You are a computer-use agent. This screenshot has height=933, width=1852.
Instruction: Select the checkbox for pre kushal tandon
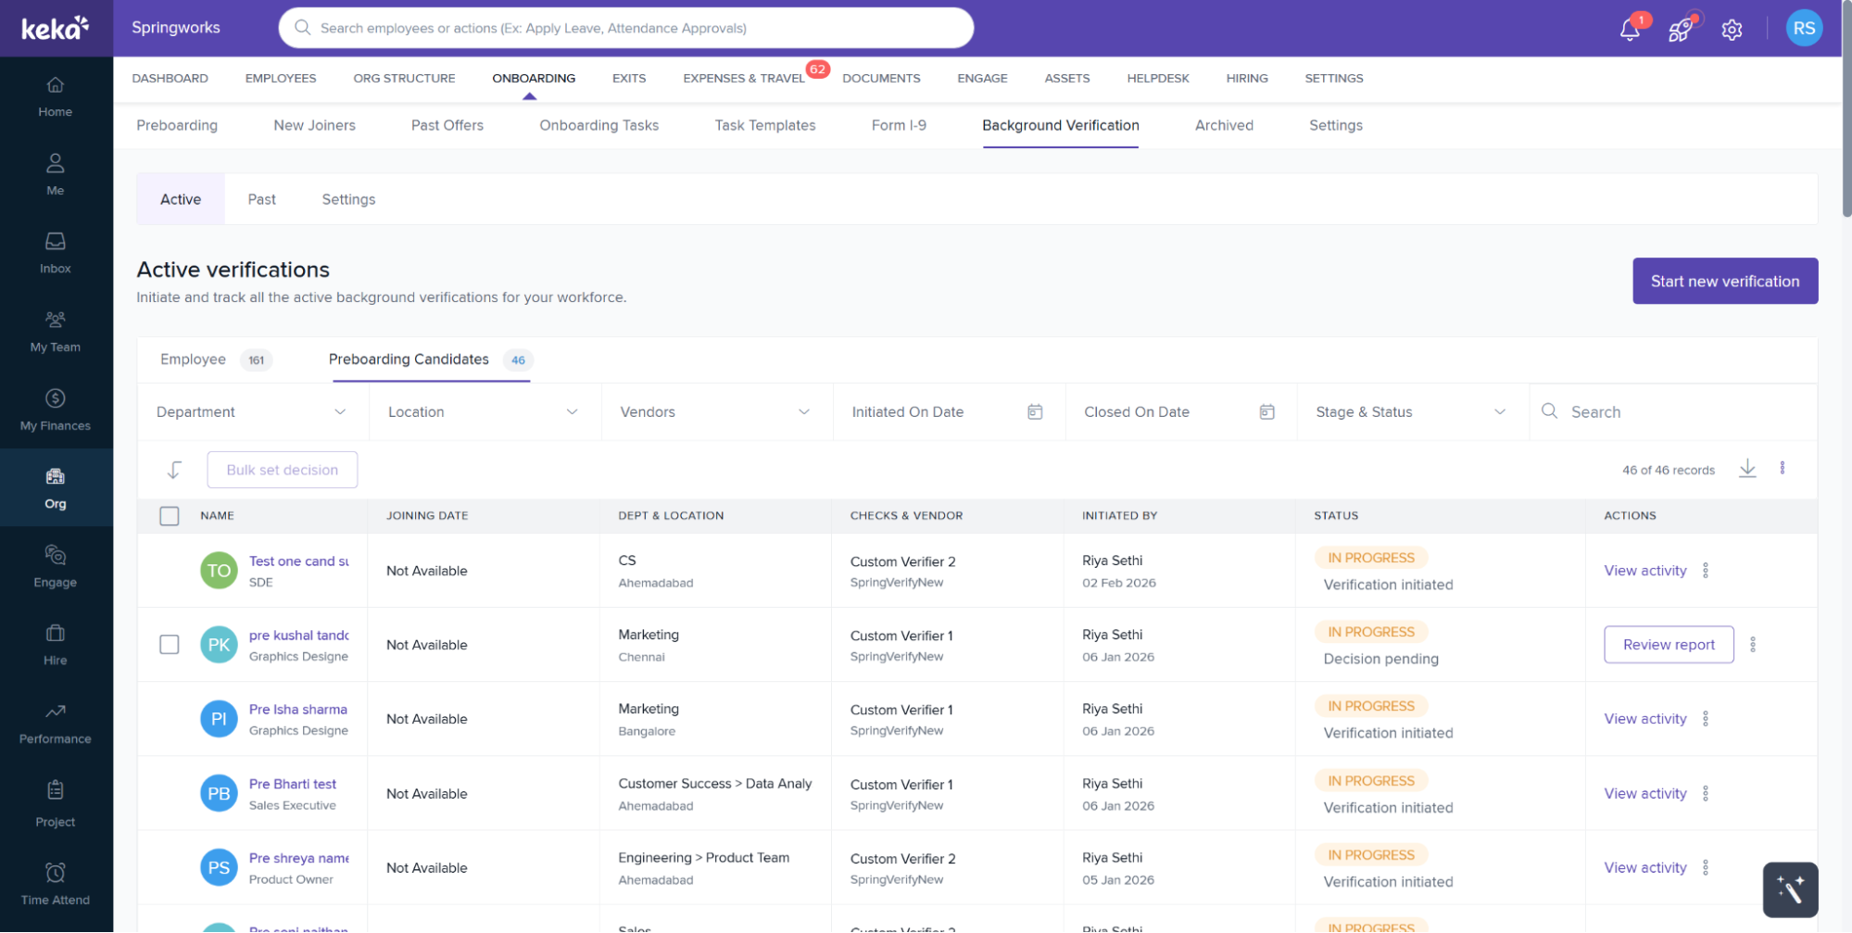(x=170, y=645)
